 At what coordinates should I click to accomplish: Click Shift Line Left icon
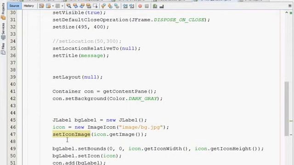coord(125,6)
